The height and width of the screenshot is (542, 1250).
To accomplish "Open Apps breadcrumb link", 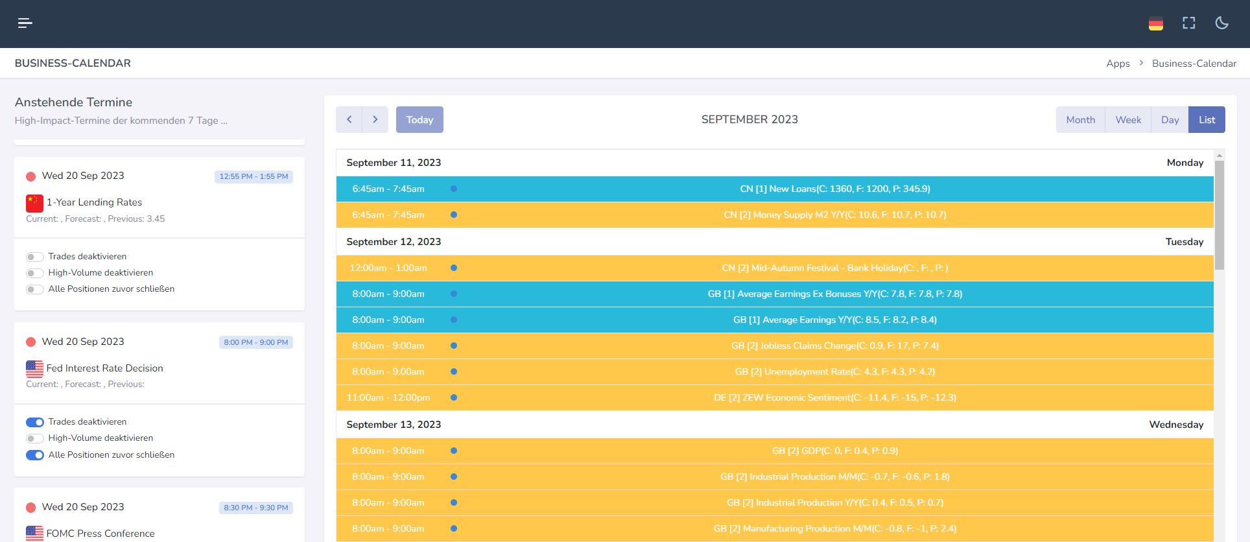I will click(1118, 64).
